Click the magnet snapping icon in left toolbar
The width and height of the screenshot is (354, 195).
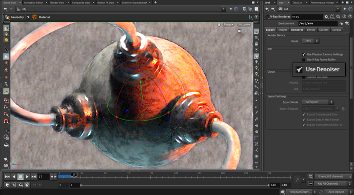point(6,121)
